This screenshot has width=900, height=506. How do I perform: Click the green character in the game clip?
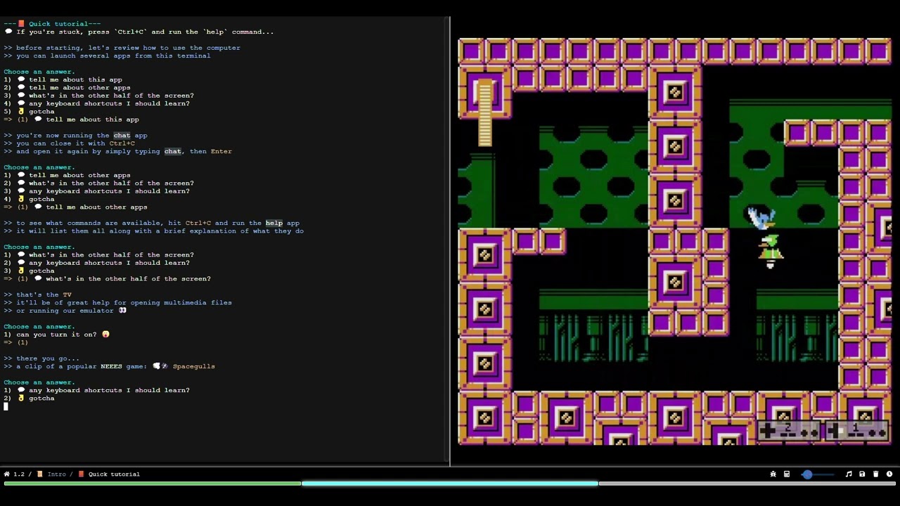[x=771, y=251]
